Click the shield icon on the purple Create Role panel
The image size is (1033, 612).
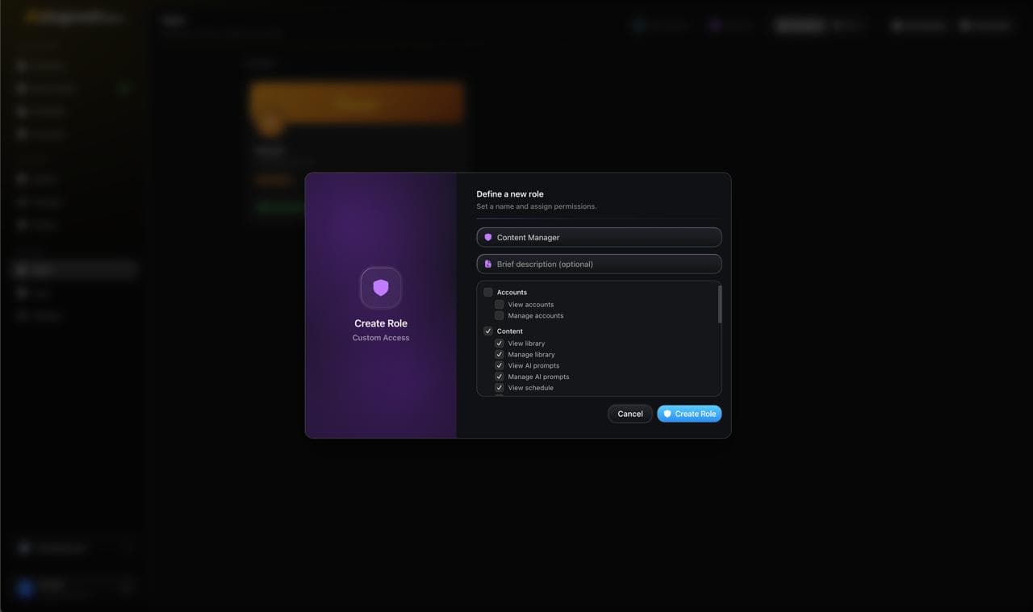(x=380, y=288)
